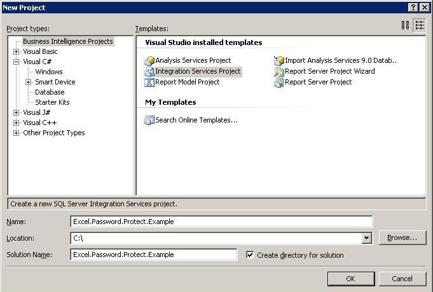433x292 pixels.
Task: Click the dialog Help question mark button
Action: [413, 7]
